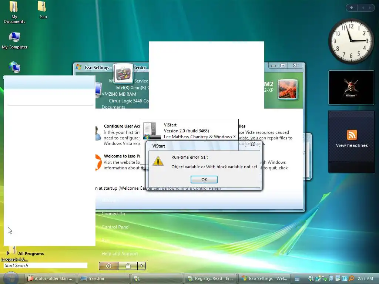This screenshot has width=379, height=284.
Task: Open the Isso zipped folder on desktop
Action: point(43,10)
